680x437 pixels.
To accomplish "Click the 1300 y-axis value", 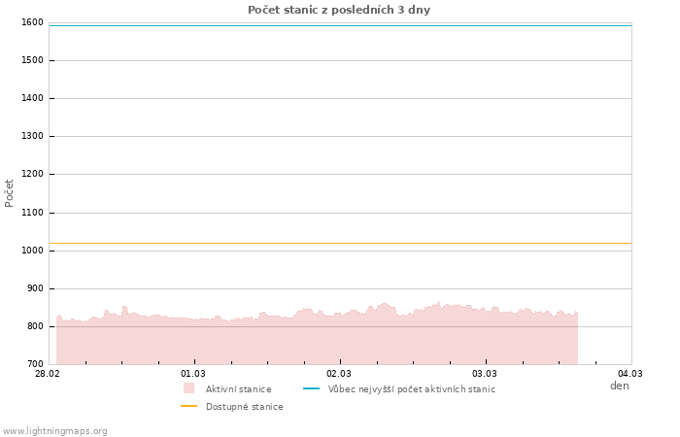I will pyautogui.click(x=31, y=137).
